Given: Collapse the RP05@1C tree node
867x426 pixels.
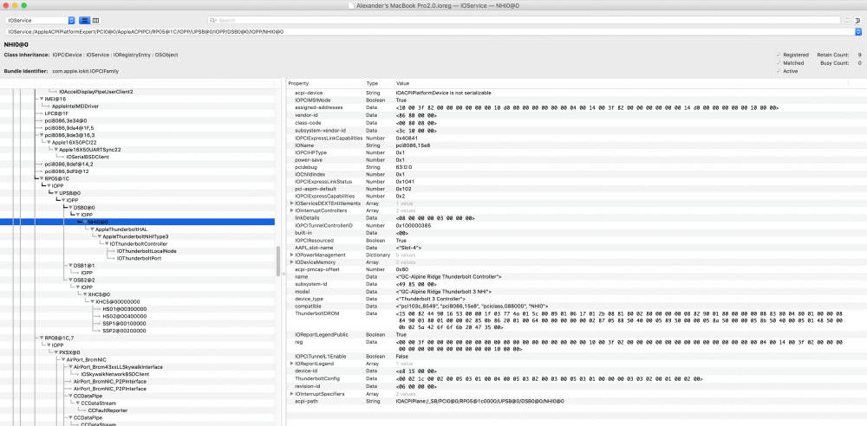Looking at the screenshot, I should [40, 178].
